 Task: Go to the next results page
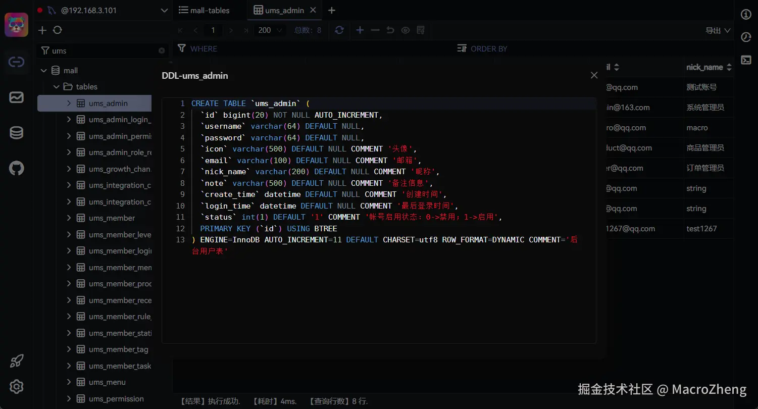[231, 30]
